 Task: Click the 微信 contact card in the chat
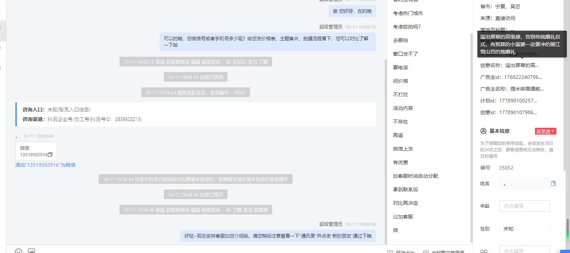tap(36, 151)
